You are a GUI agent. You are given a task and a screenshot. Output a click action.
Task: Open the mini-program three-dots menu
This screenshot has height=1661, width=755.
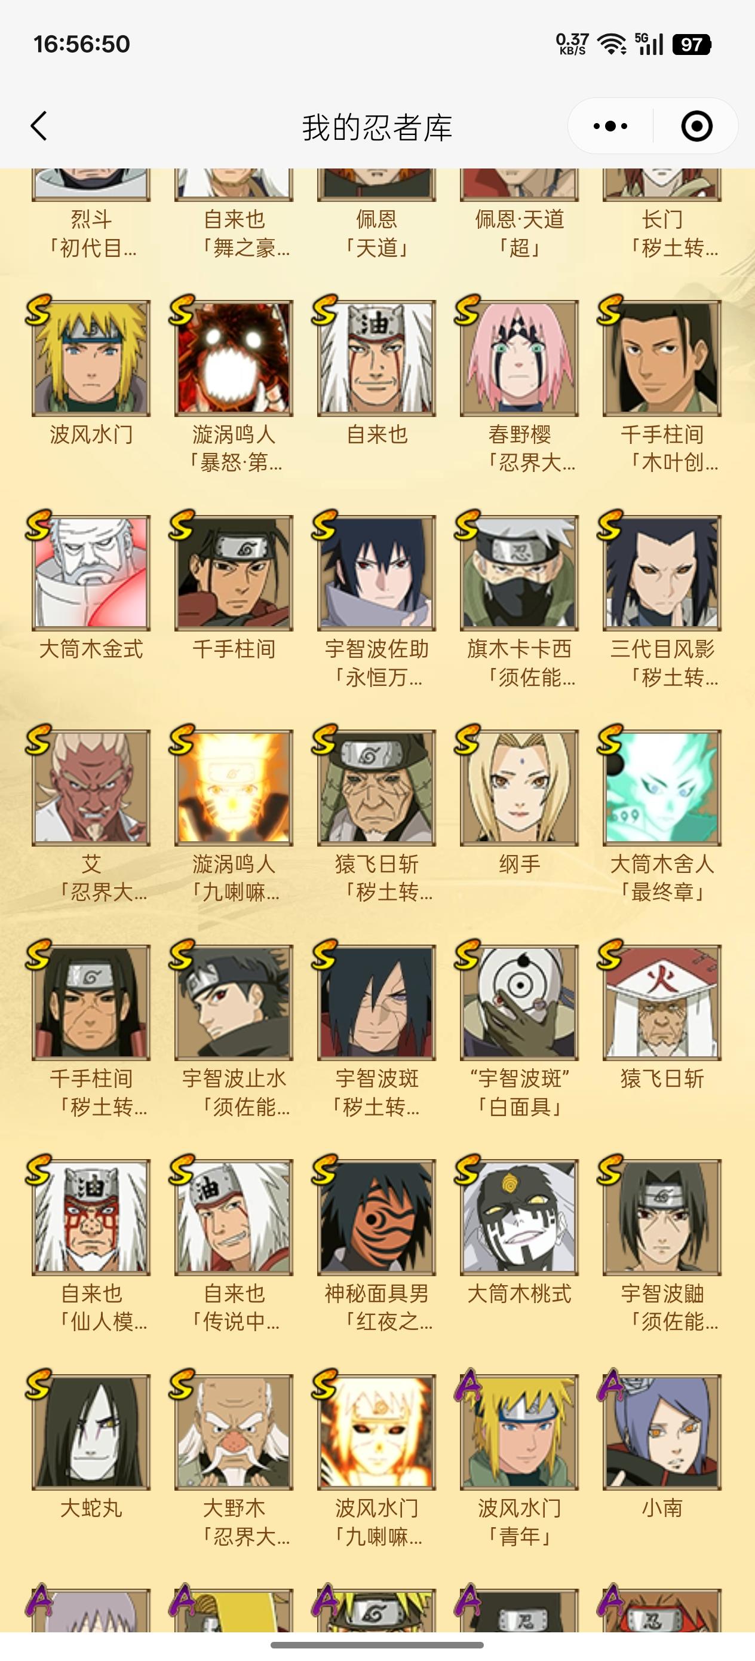(x=610, y=125)
